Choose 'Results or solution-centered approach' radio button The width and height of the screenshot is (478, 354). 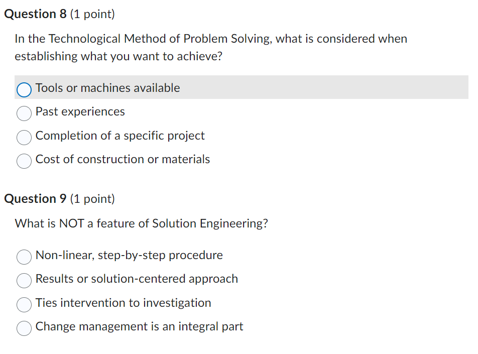point(24,280)
